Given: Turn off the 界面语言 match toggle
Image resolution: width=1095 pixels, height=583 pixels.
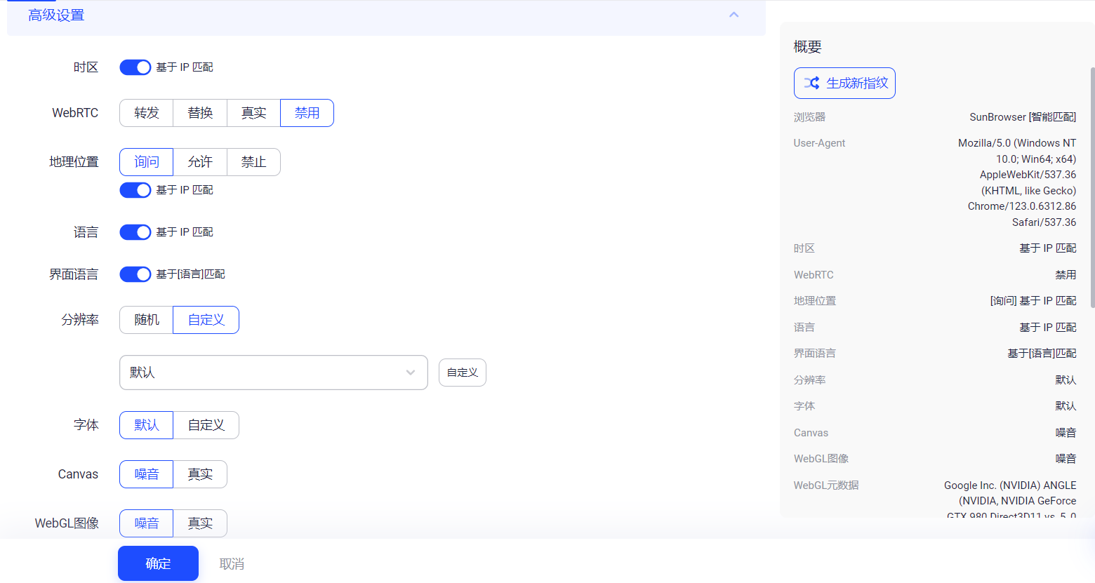Looking at the screenshot, I should (x=135, y=274).
